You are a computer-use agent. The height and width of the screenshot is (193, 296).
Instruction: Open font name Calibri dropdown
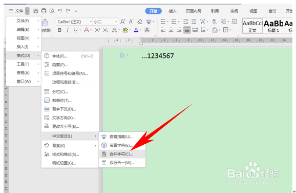(91, 22)
